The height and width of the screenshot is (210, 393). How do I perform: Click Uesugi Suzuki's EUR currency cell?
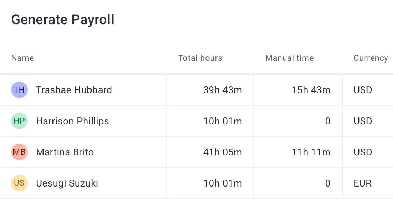click(363, 183)
